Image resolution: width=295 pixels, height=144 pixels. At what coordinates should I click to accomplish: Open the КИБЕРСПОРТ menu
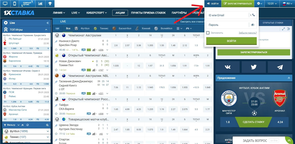click(96, 13)
